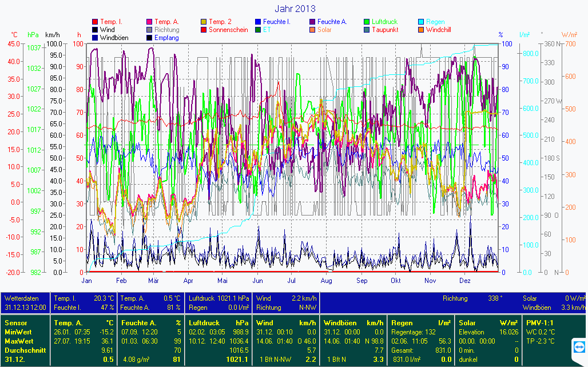588x367 pixels.
Task: Select the Solar legend label
Action: pos(324,30)
